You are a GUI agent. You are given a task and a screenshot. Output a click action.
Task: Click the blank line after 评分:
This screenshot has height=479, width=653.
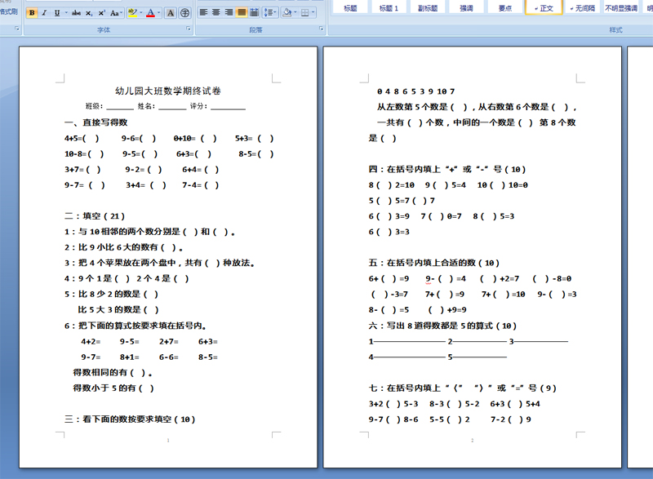(x=229, y=107)
